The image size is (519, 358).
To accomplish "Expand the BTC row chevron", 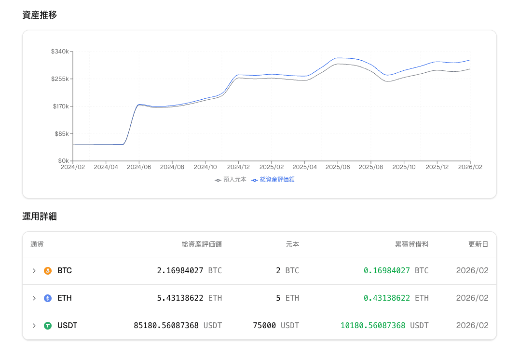I will point(34,271).
